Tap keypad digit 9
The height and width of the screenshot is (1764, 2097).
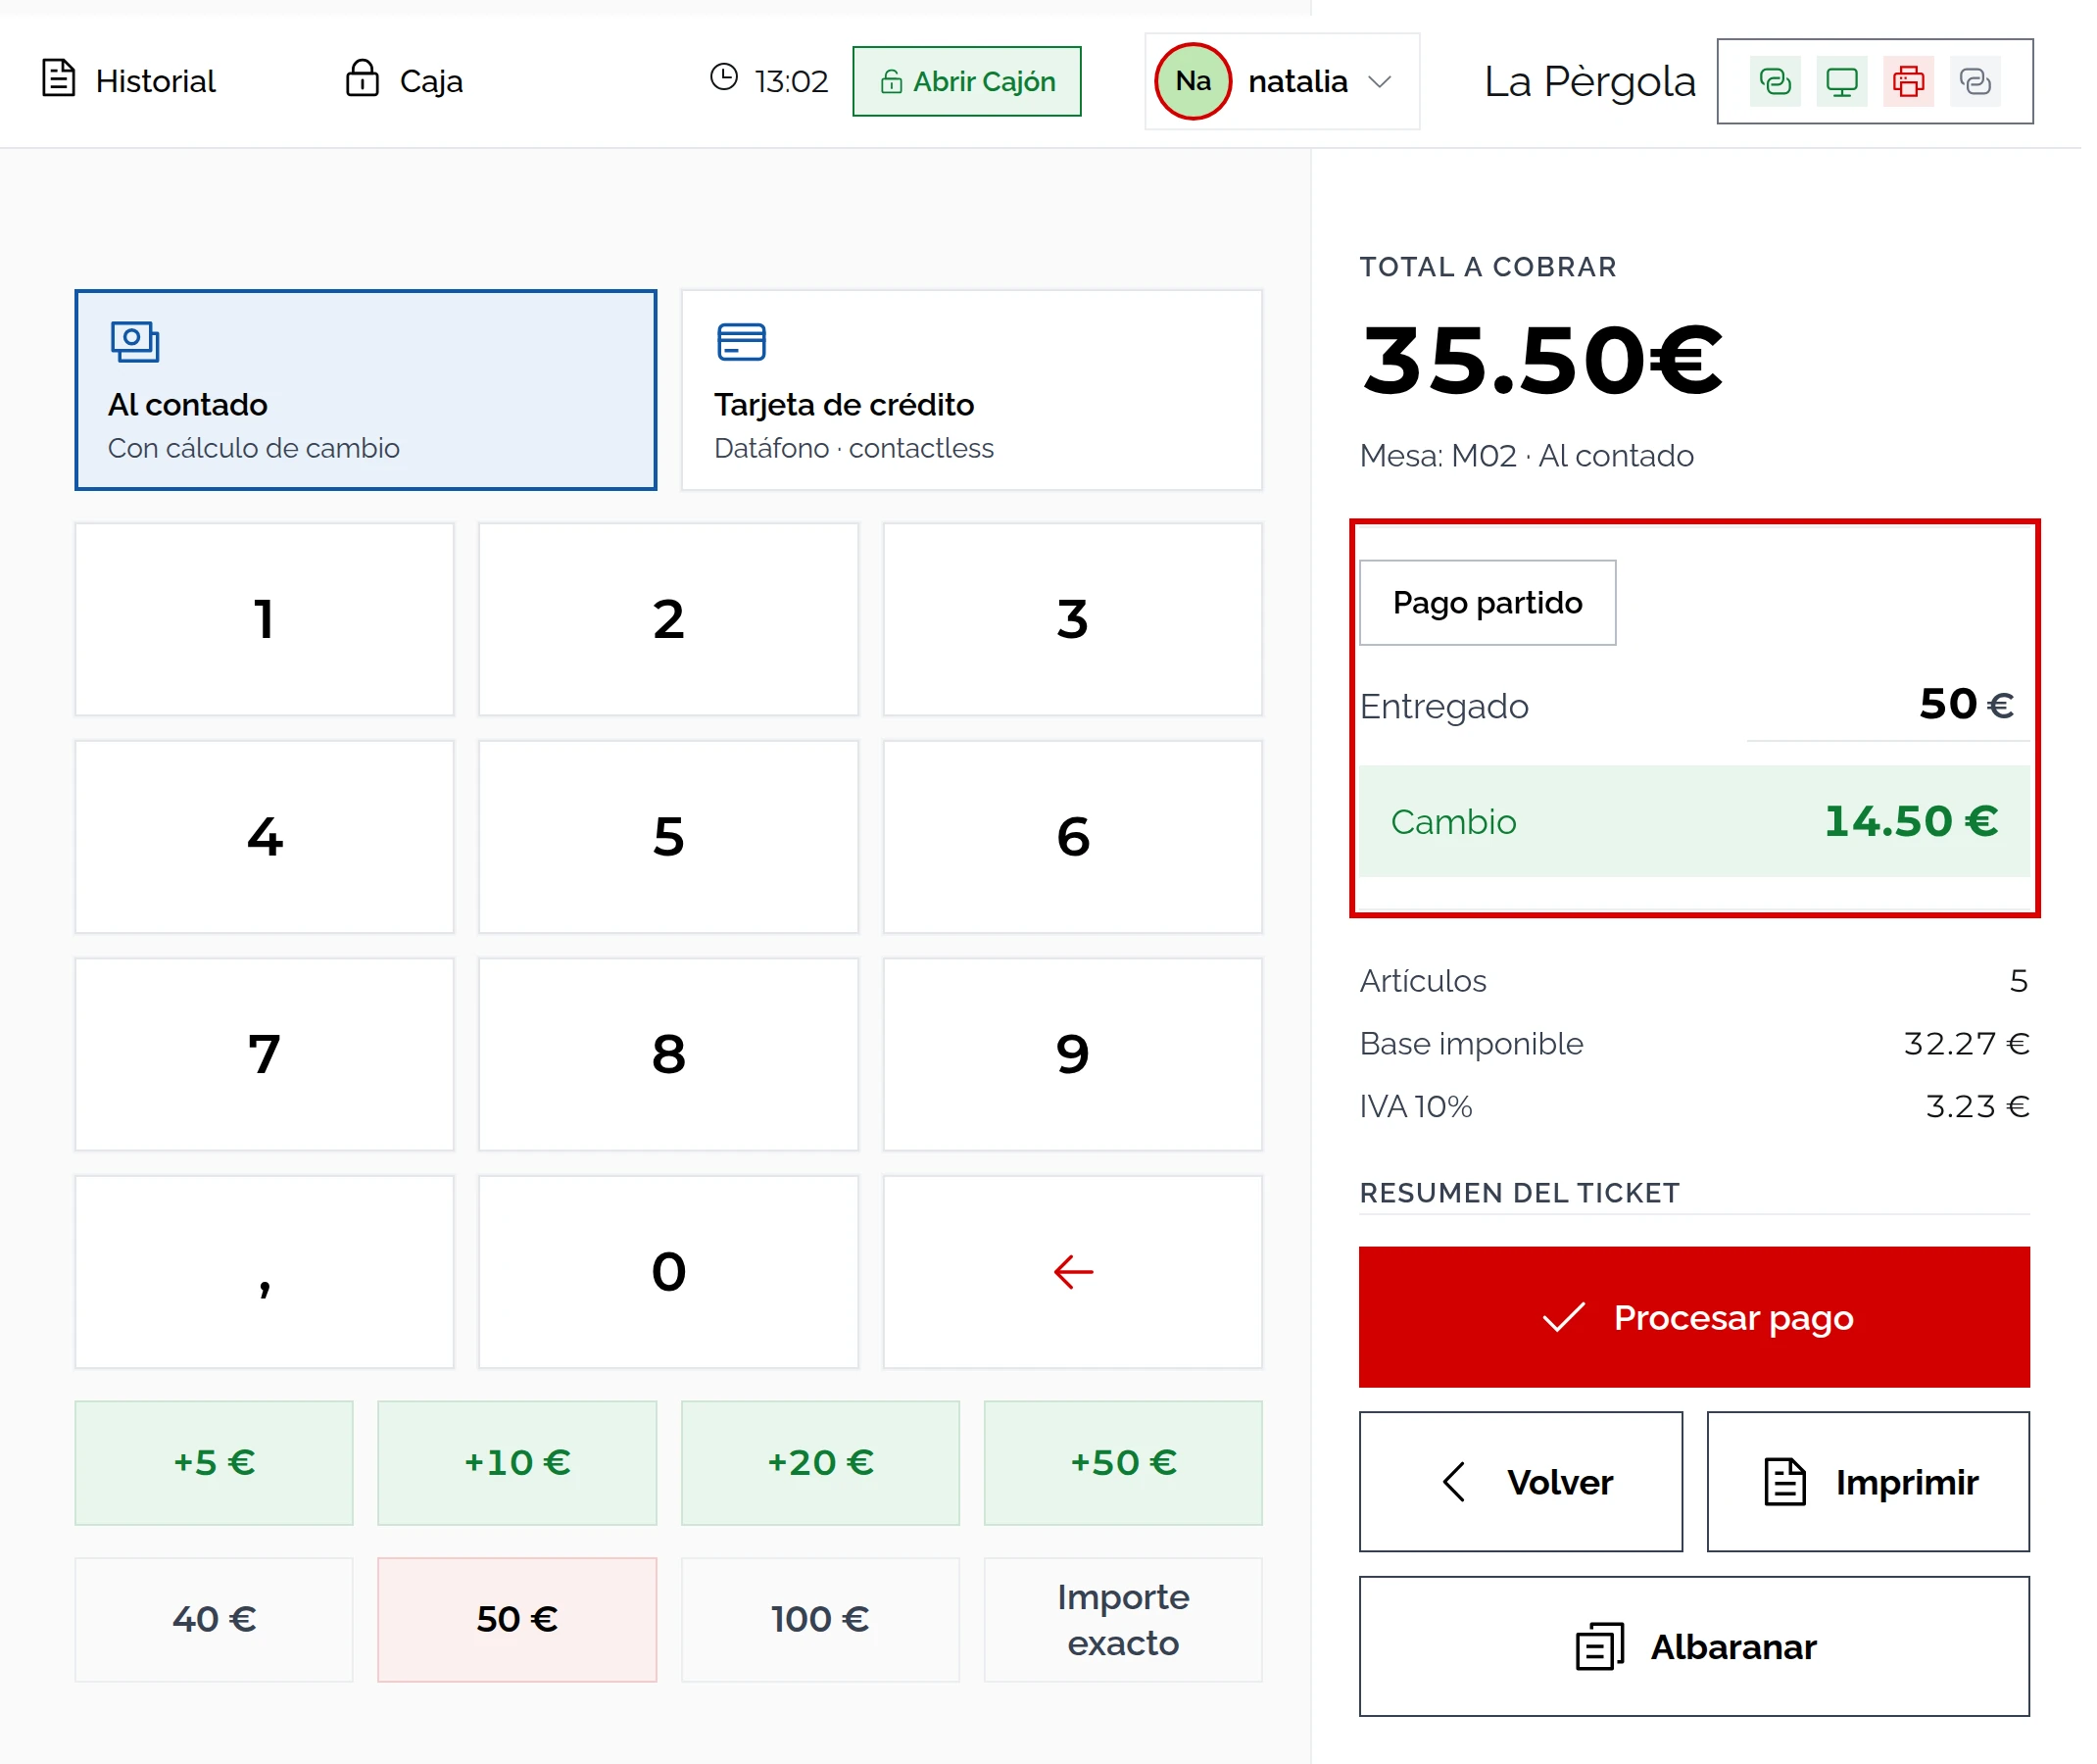[1073, 1055]
